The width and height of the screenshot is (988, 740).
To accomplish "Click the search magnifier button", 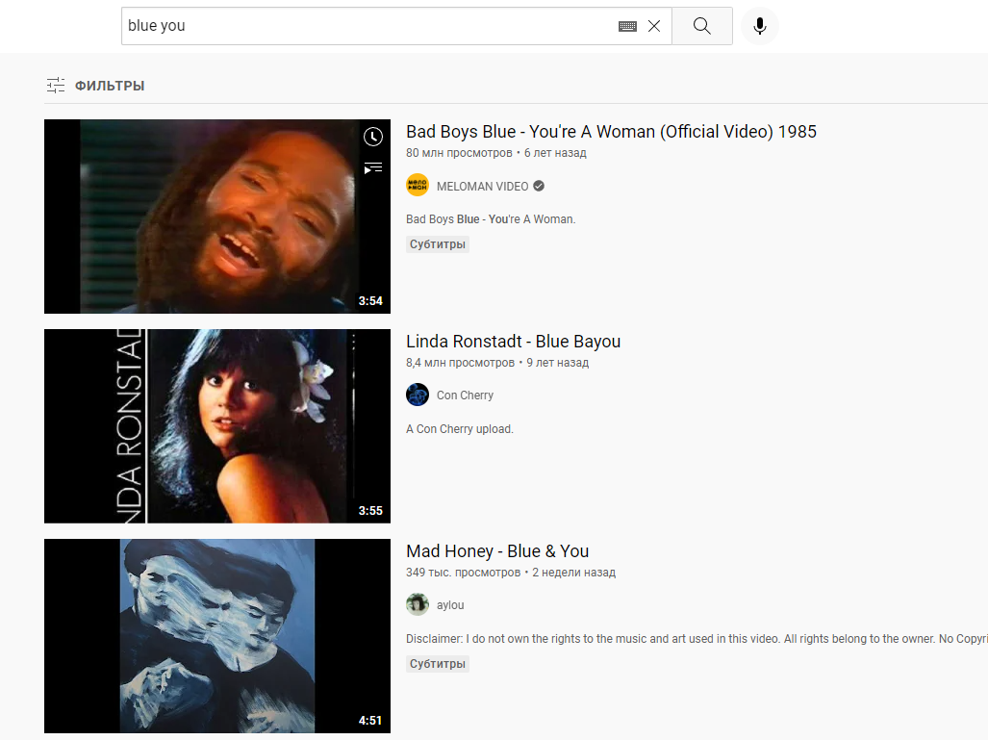I will (x=701, y=26).
